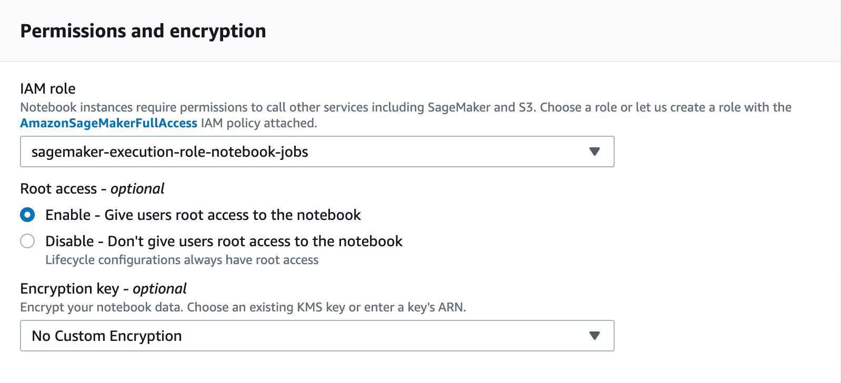Click the 'IAM role' field label
Image resolution: width=842 pixels, height=383 pixels.
(48, 88)
